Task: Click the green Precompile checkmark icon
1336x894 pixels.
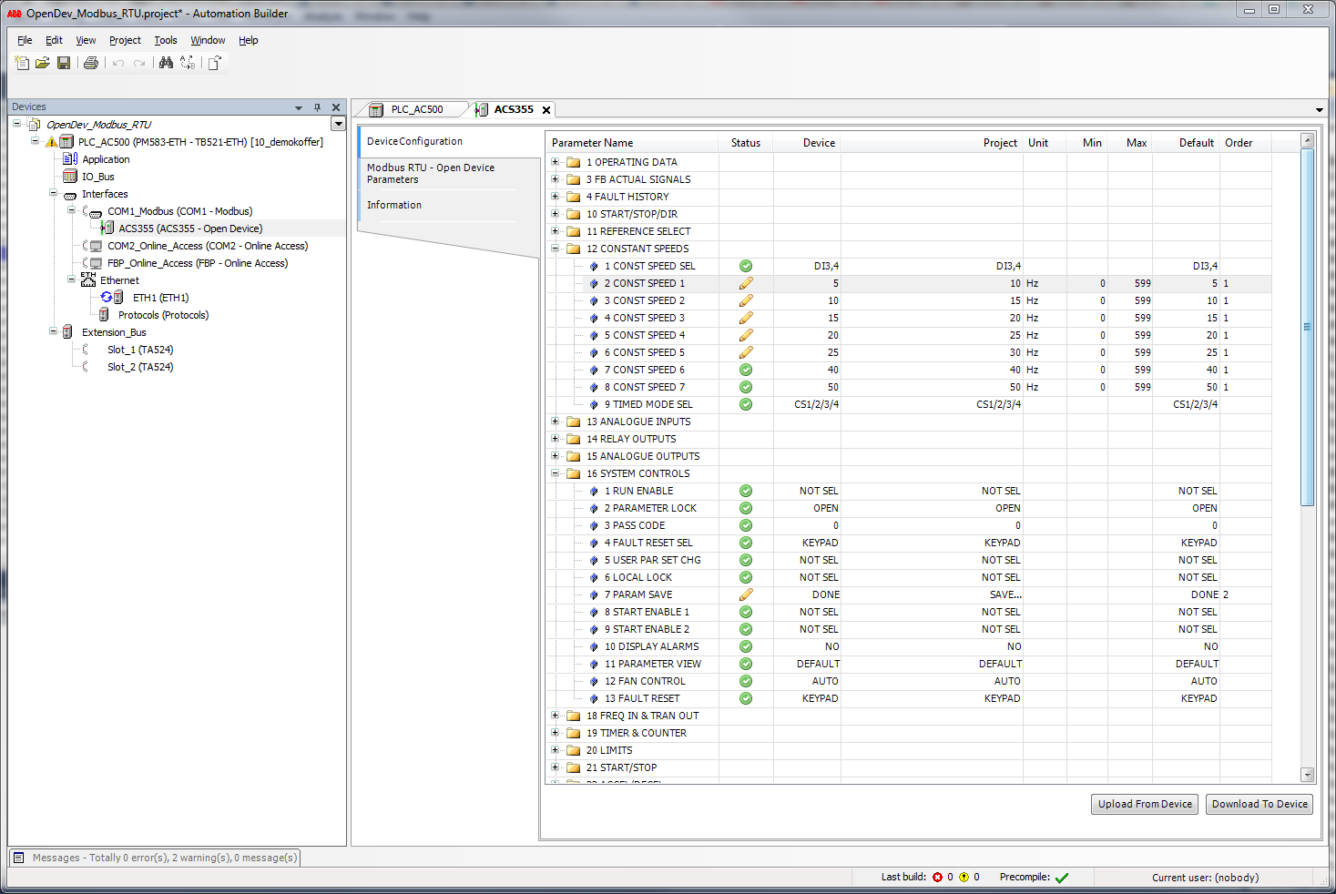Action: tap(1062, 878)
